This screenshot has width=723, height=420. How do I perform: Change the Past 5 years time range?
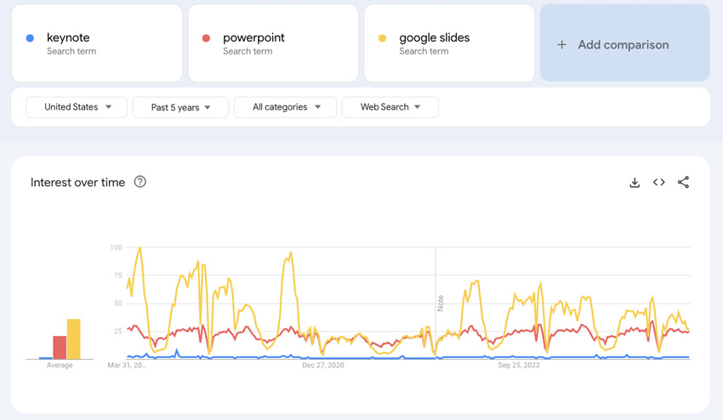(x=180, y=107)
